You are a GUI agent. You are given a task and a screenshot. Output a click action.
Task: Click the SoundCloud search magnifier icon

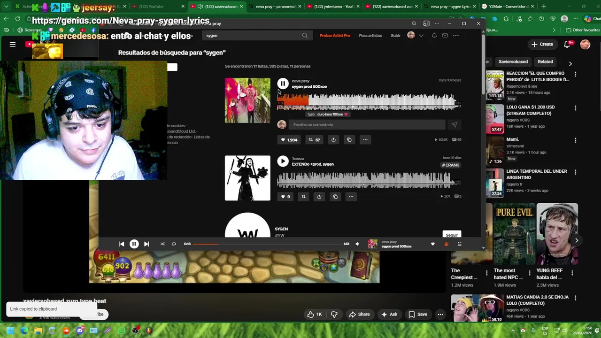305,36
